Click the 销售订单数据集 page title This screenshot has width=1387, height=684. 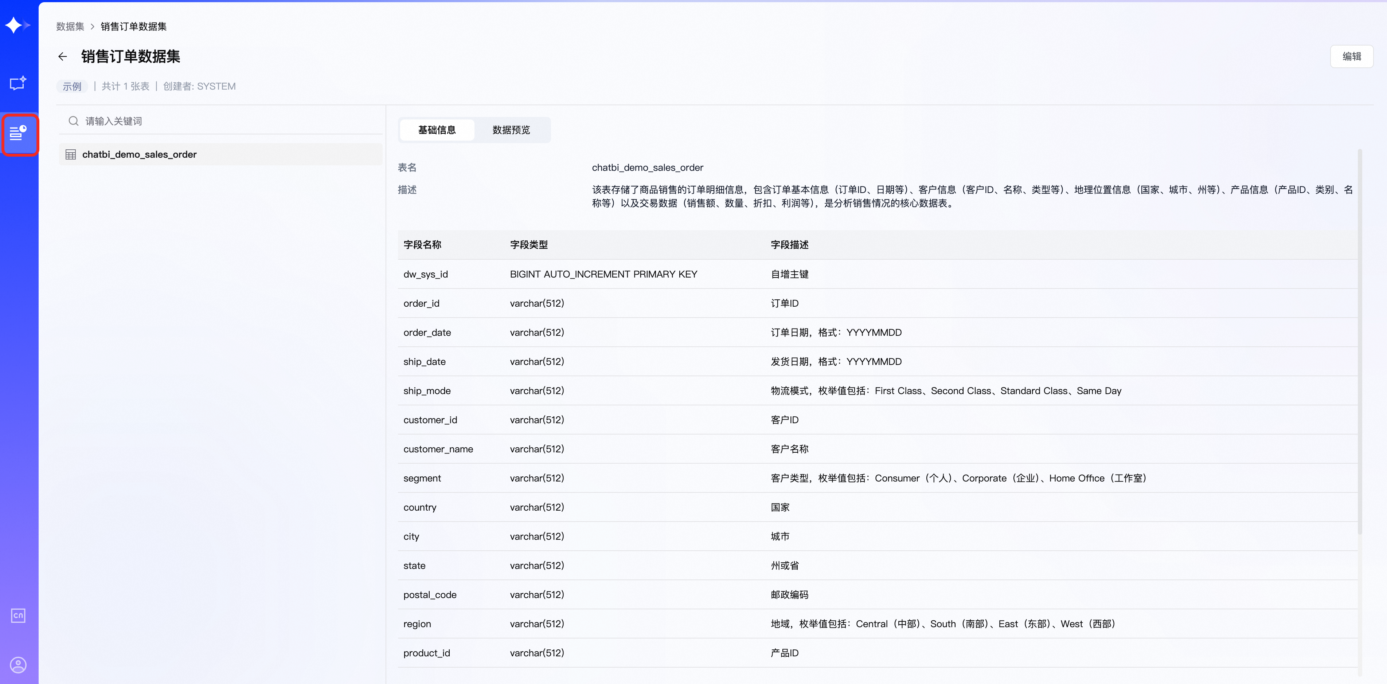click(x=130, y=56)
